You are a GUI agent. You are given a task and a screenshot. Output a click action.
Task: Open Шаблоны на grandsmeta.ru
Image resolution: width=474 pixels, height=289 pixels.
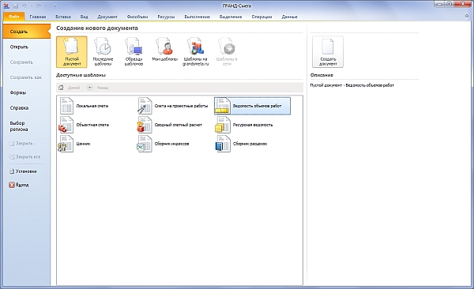(196, 52)
